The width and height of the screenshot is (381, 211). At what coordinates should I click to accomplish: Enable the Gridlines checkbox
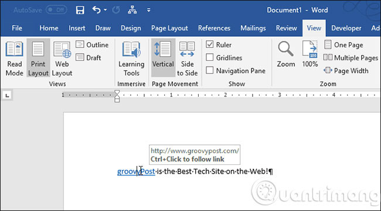coord(210,57)
